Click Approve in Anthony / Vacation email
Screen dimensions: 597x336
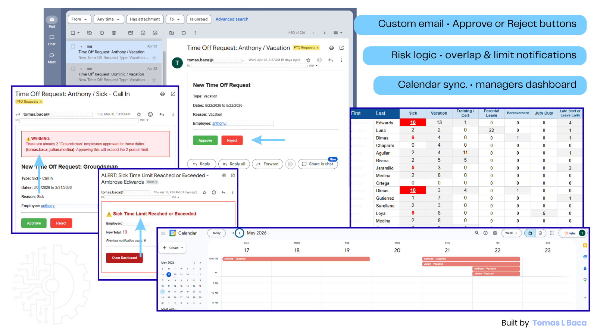point(205,140)
